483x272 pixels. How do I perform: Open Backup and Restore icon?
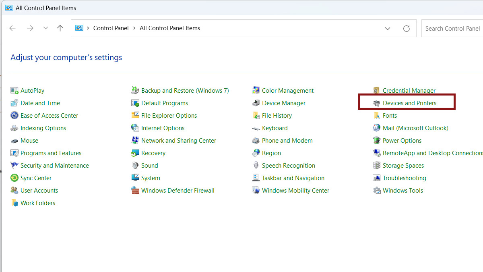(x=135, y=91)
